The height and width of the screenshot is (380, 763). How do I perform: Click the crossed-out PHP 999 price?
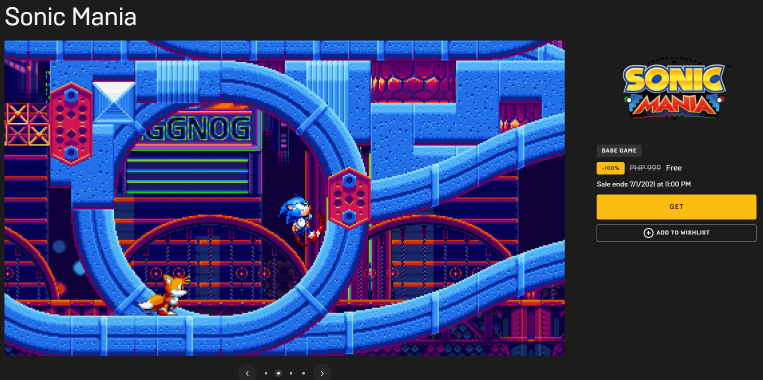coord(646,168)
